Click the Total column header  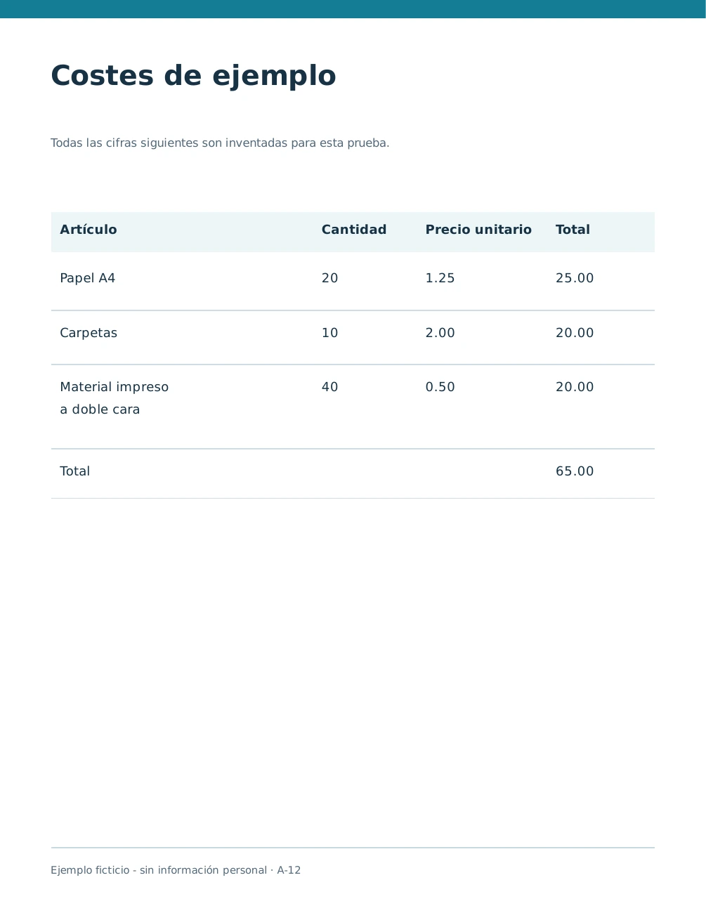pos(573,230)
